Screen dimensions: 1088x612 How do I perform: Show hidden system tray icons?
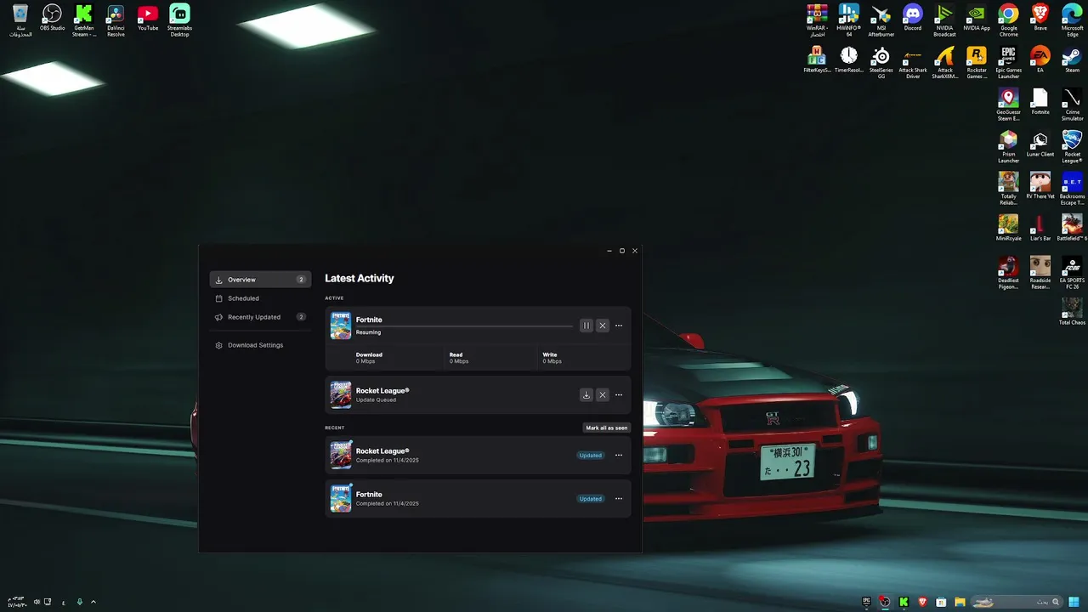tap(93, 602)
